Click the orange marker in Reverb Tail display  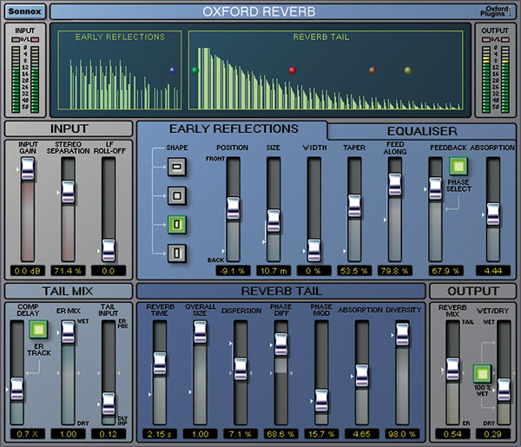coord(373,69)
